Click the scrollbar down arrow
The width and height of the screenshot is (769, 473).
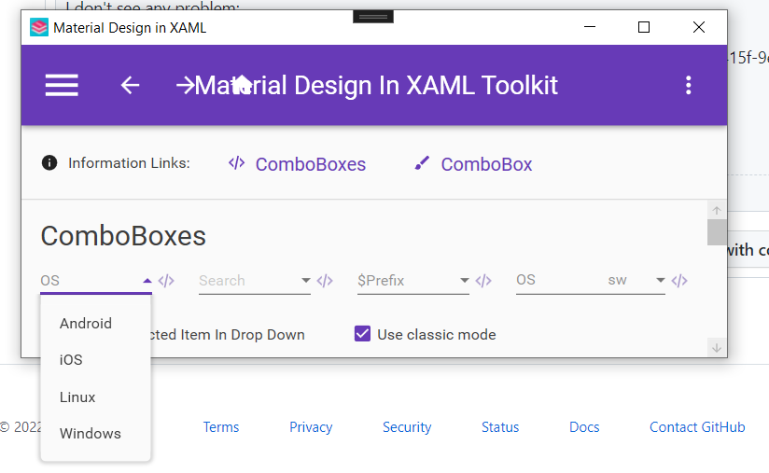coord(717,348)
